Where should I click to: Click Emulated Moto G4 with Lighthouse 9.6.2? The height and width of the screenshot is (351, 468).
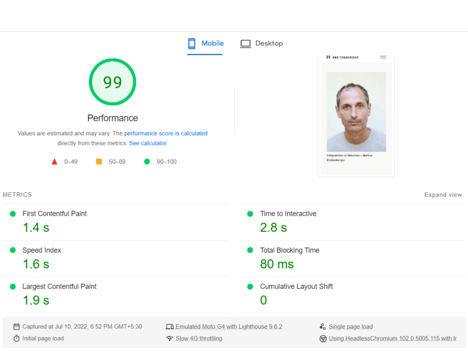pos(229,327)
